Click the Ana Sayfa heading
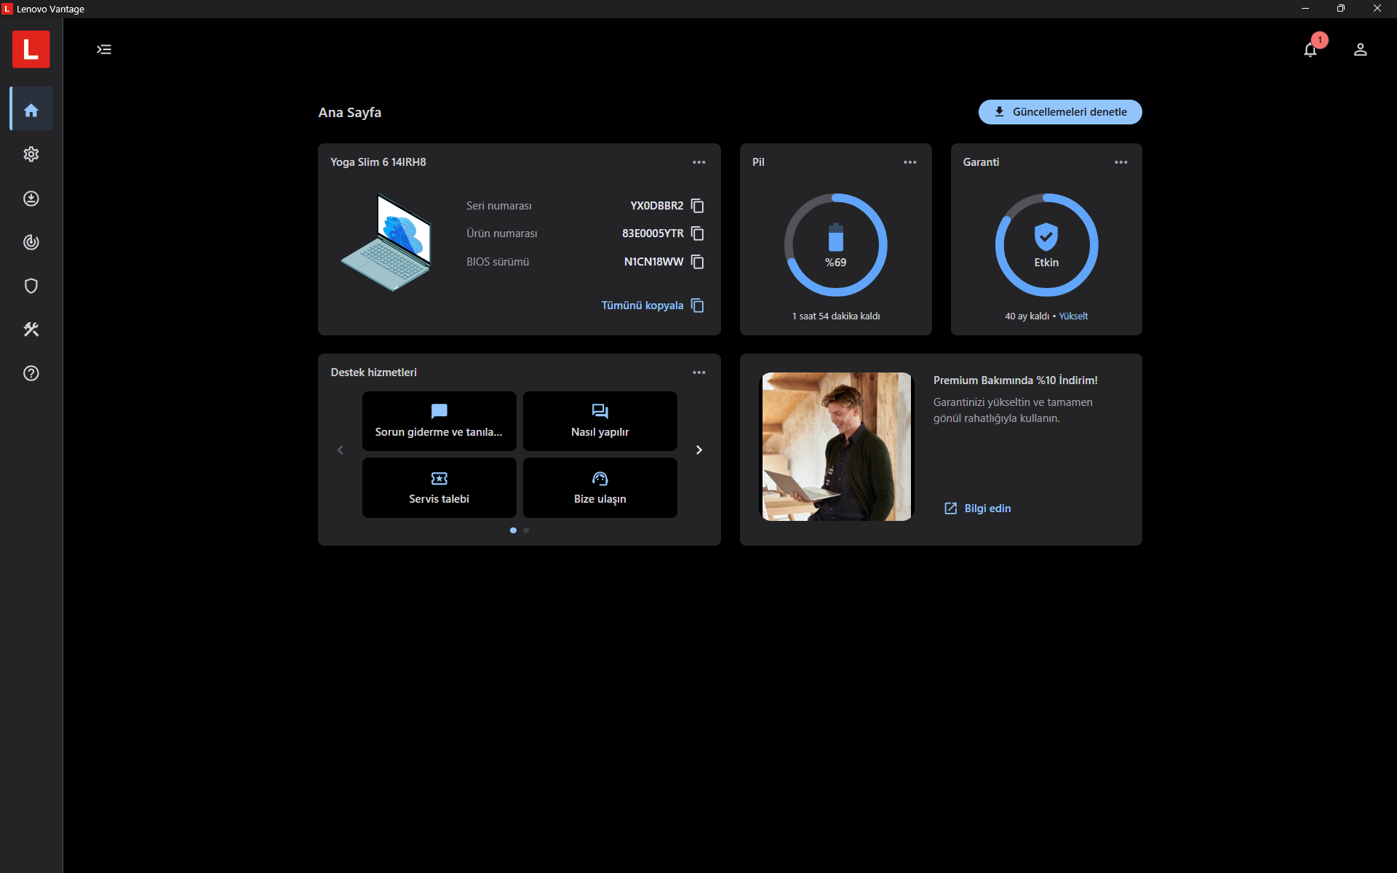 click(x=350, y=113)
